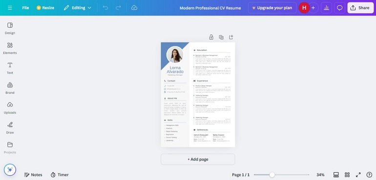
Task: Open the Uploads panel
Action: 10,108
